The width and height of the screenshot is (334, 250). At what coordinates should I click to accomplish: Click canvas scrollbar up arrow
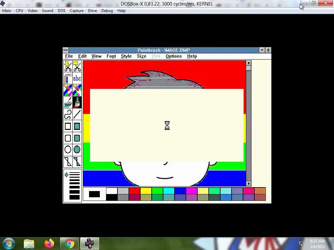[x=249, y=63]
